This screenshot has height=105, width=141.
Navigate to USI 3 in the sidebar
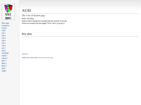click(4, 38)
